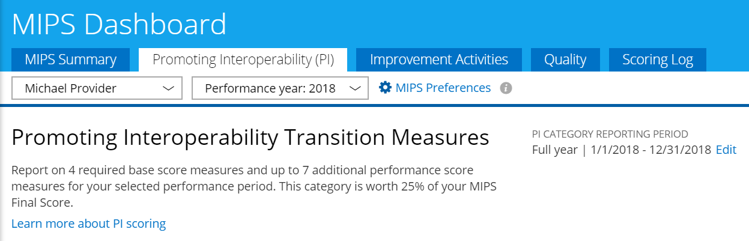749x241 pixels.
Task: Click the PI CATEGORY REPORTING PERIOD label
Action: click(x=610, y=134)
